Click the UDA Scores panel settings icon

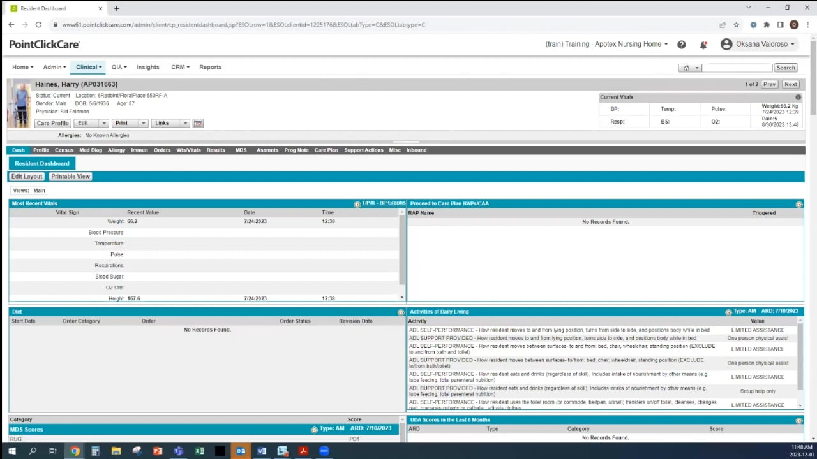pyautogui.click(x=798, y=421)
